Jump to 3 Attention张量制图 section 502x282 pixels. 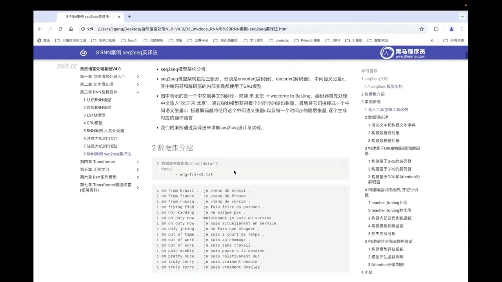click(x=386, y=265)
